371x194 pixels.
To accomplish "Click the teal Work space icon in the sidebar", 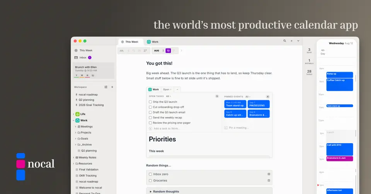I will click(x=77, y=120).
